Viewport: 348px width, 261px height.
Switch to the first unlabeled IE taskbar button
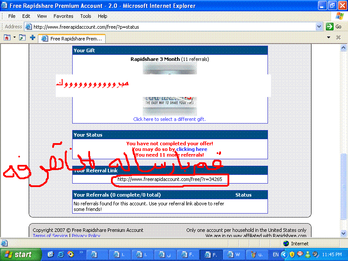97,254
